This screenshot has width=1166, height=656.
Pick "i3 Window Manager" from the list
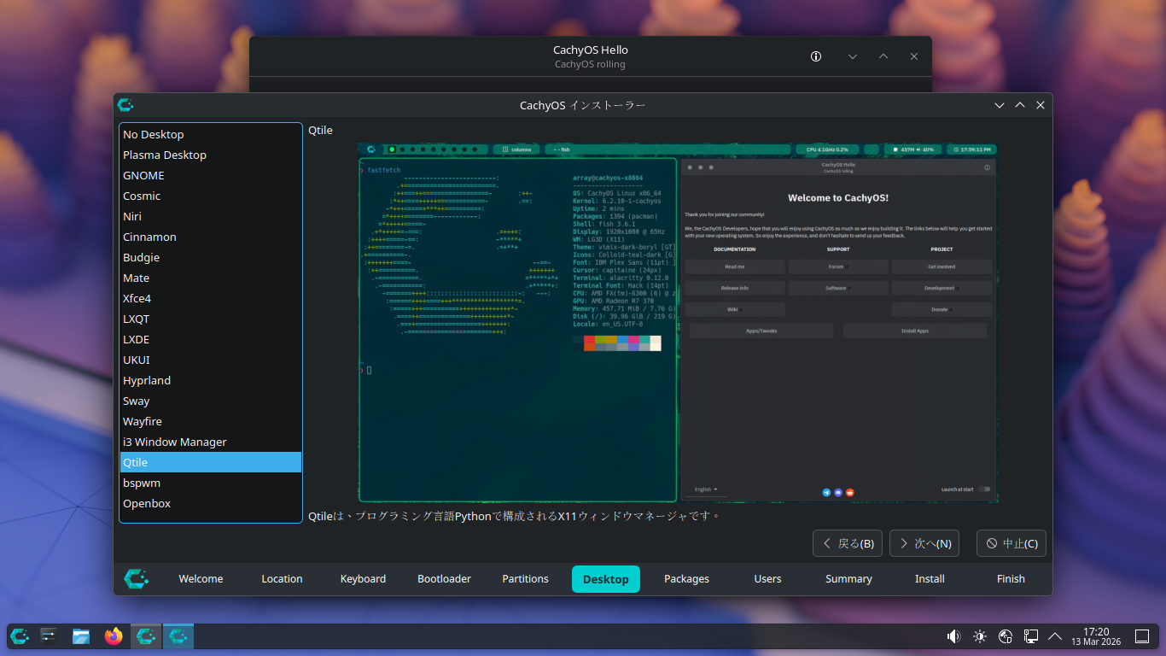pos(211,442)
